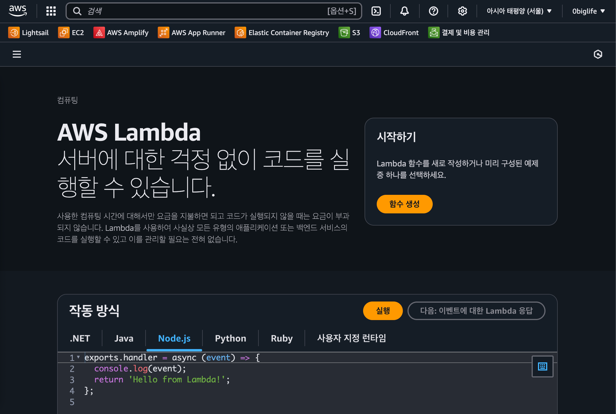616x414 pixels.
Task: Click the AWS App Runner icon
Action: pyautogui.click(x=163, y=32)
